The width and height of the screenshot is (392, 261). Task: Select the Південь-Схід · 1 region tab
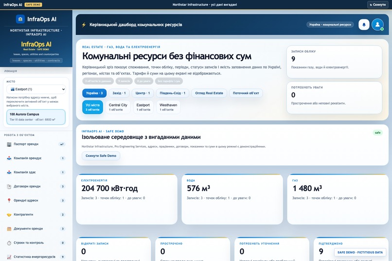173,93
